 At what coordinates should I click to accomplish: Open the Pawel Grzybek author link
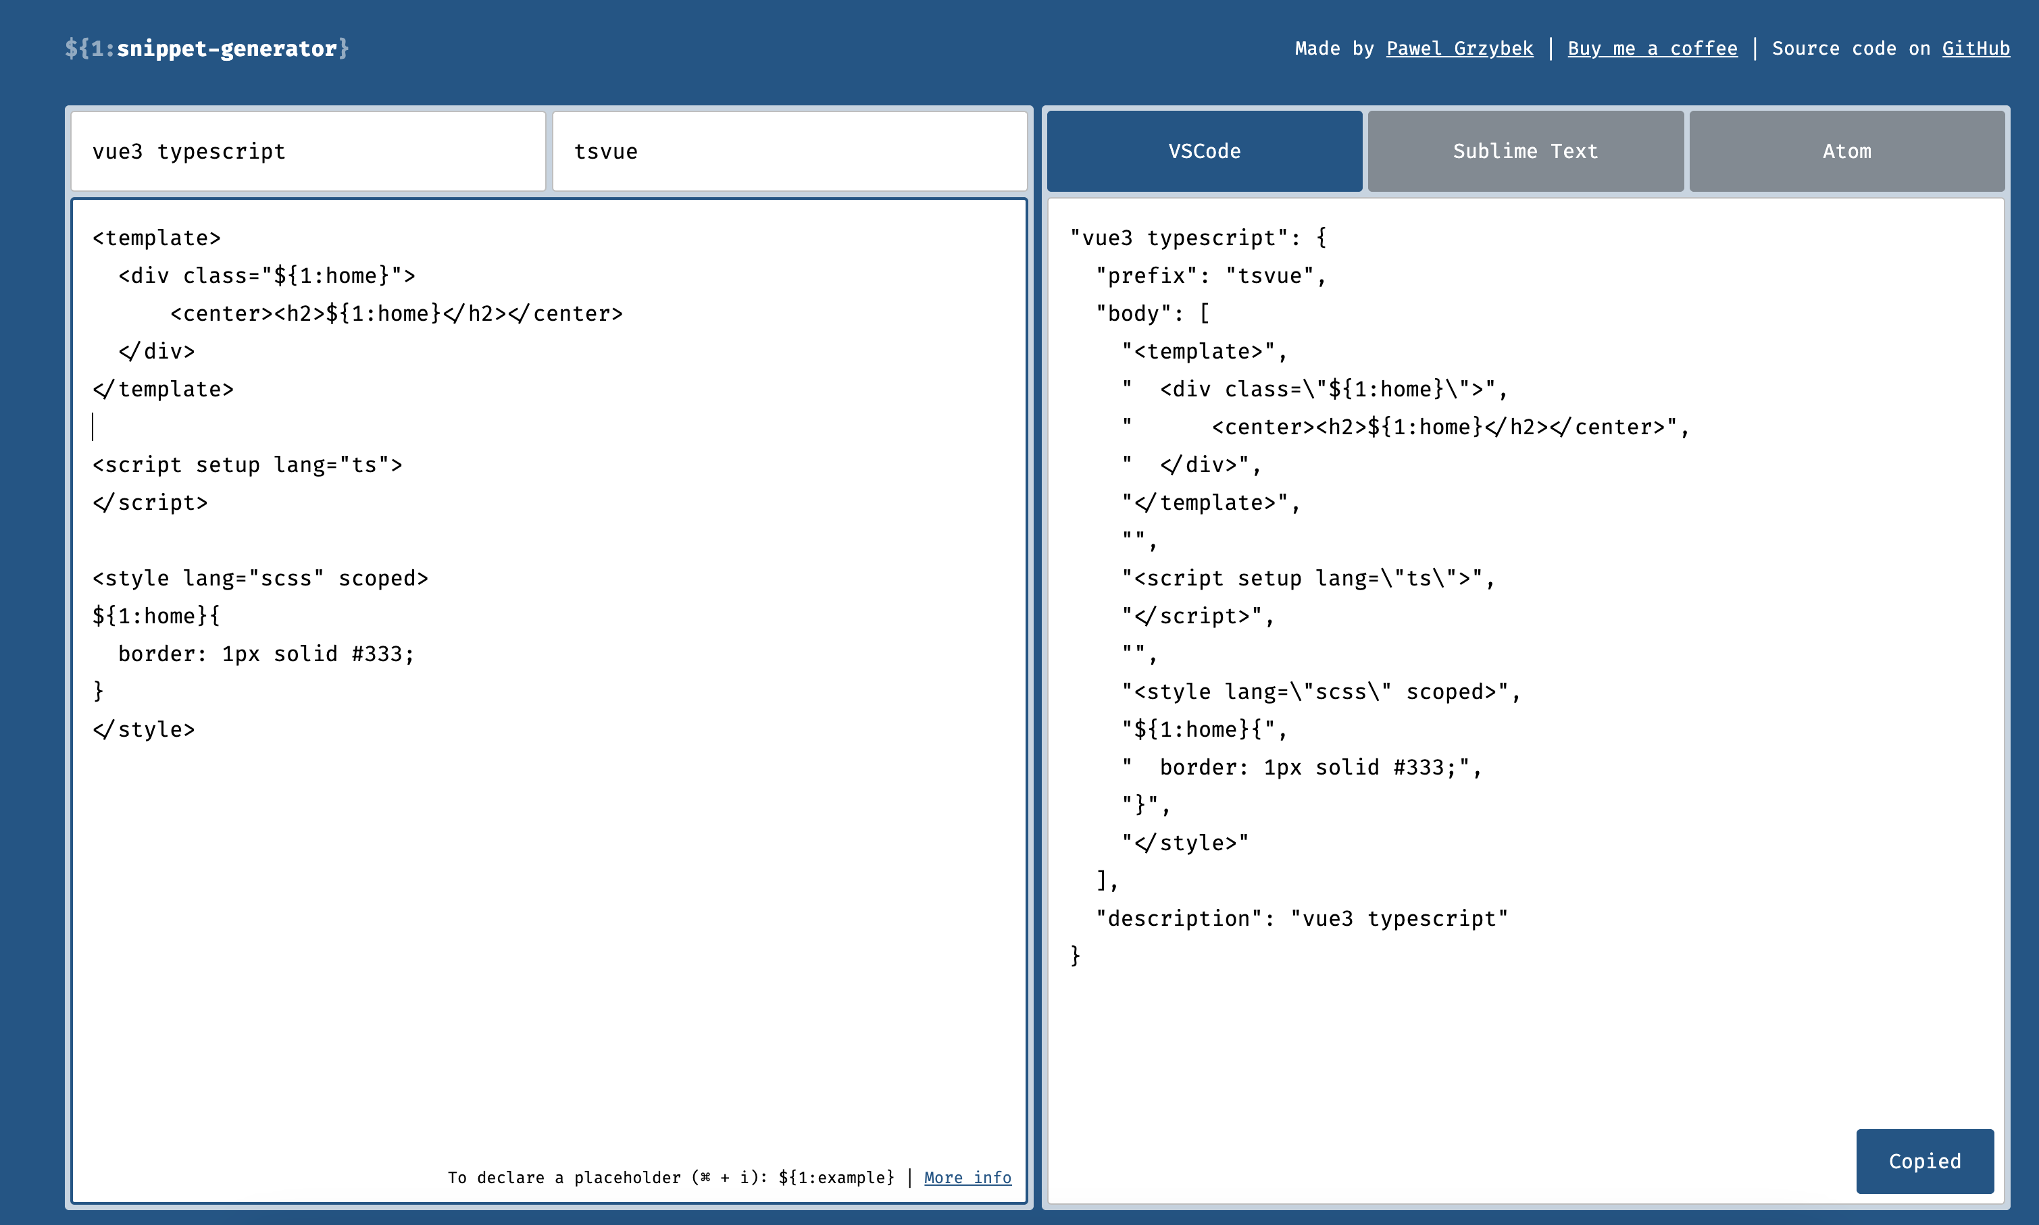(1459, 49)
